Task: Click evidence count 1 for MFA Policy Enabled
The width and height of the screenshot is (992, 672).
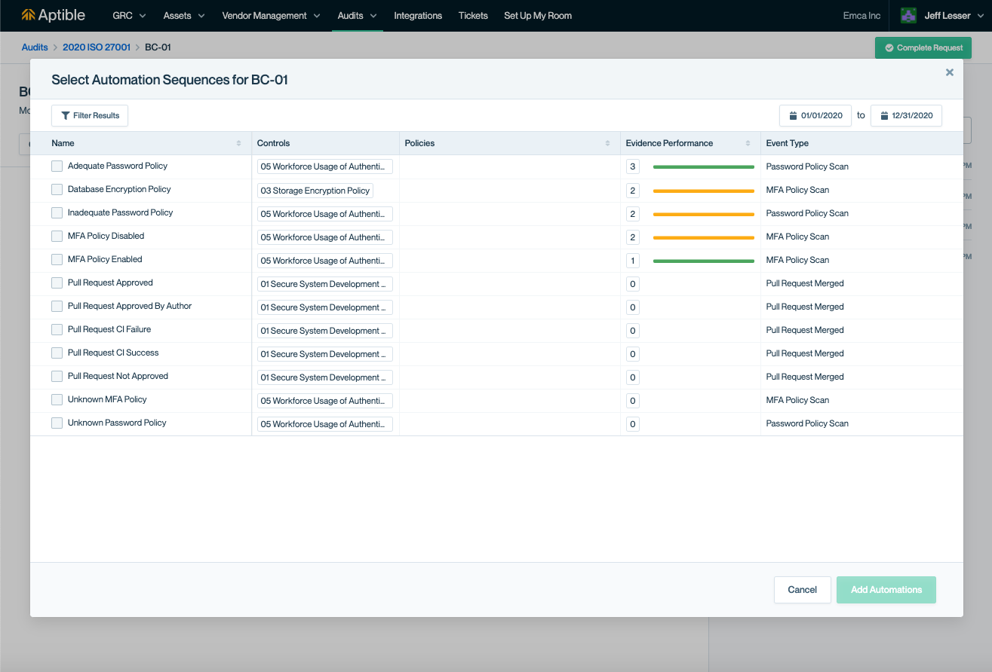Action: coord(633,261)
